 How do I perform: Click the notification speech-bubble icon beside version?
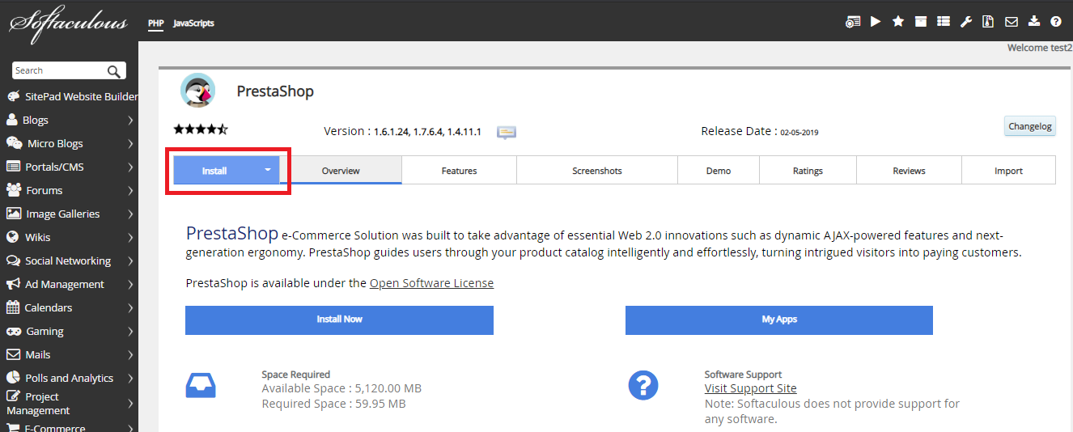(507, 132)
